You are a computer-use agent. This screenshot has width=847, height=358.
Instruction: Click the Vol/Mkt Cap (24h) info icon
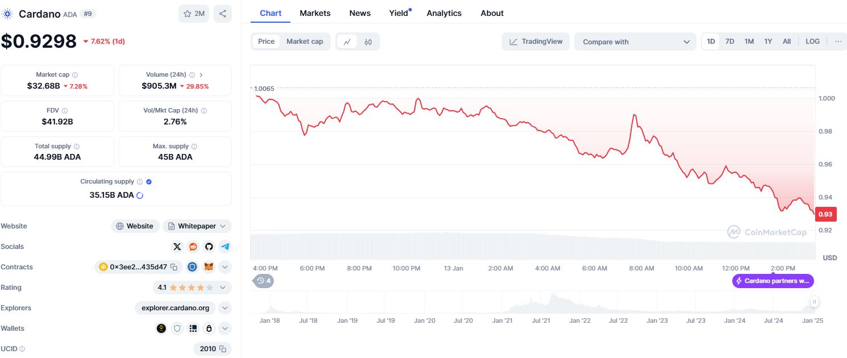204,111
